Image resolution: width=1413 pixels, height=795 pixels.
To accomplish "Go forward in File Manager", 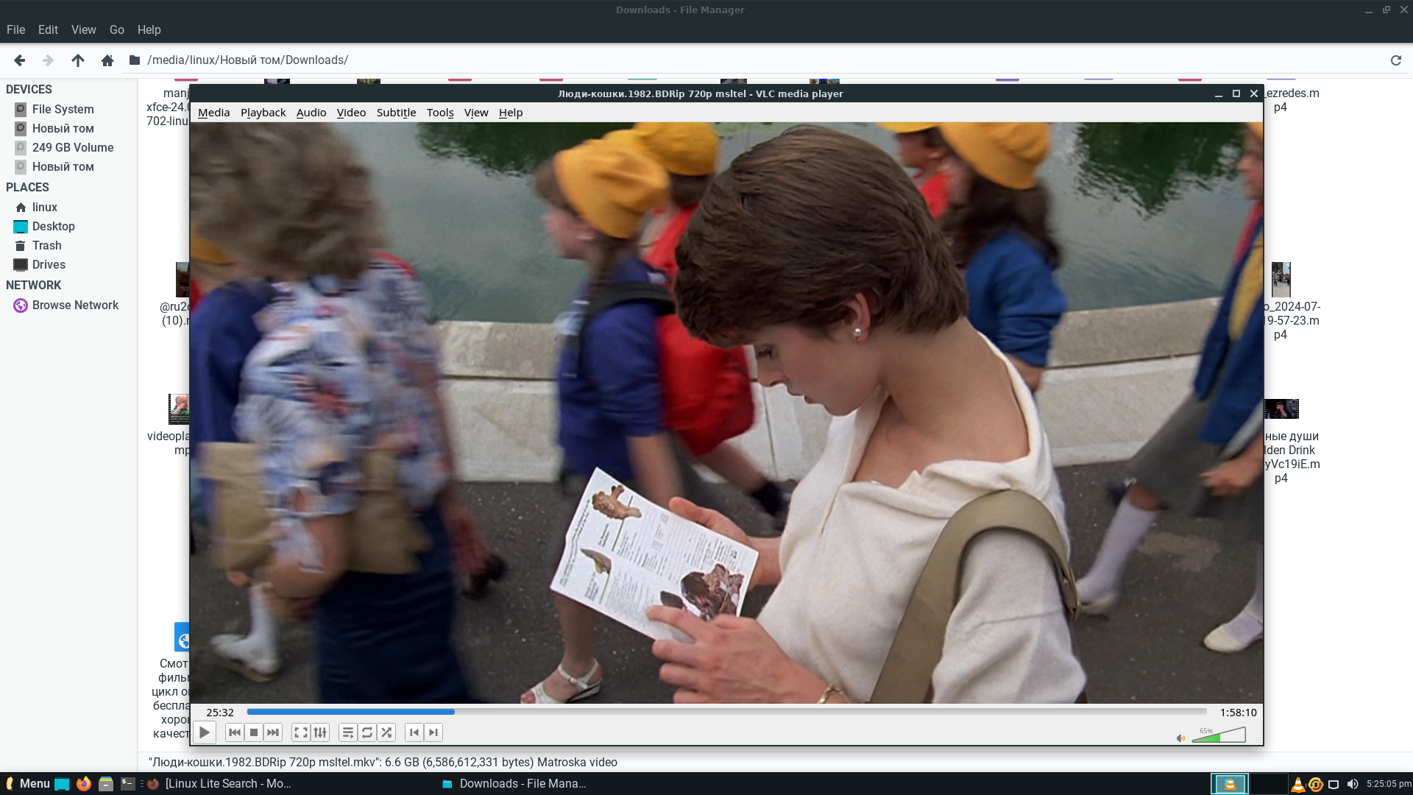I will 48,60.
